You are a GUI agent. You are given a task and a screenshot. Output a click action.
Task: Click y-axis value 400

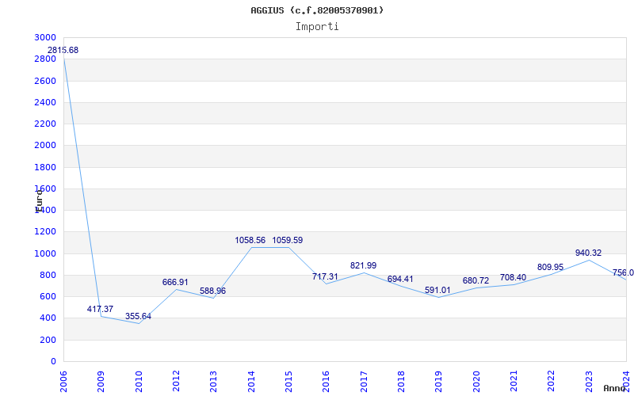click(x=48, y=318)
